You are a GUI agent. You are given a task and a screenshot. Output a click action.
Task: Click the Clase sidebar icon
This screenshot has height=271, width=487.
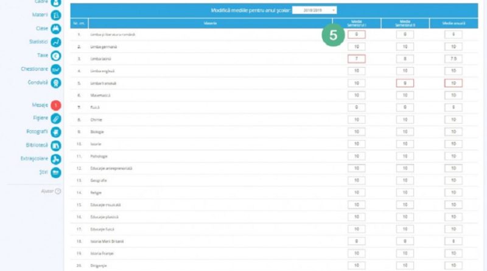(x=56, y=29)
